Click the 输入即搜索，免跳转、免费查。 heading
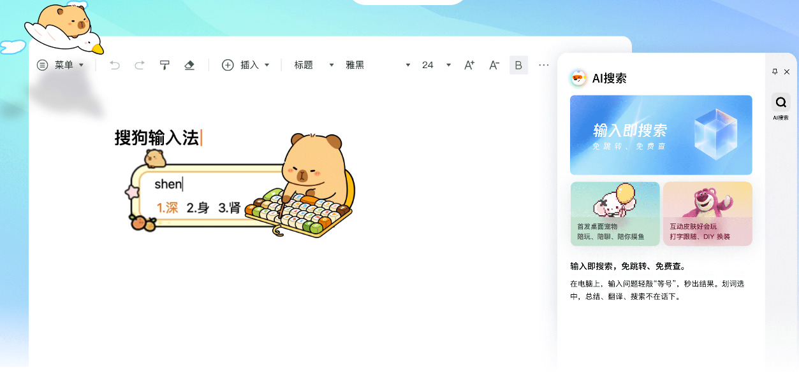This screenshot has height=389, width=799. pyautogui.click(x=628, y=266)
